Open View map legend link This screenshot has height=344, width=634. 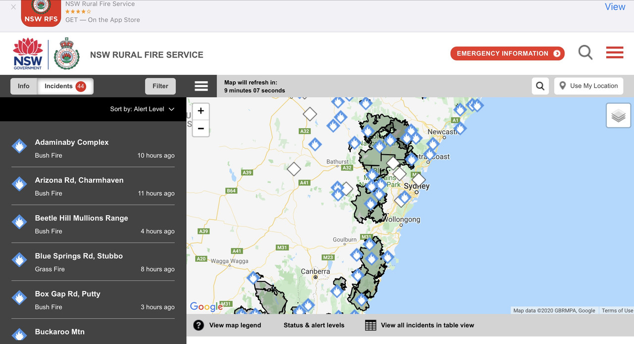[235, 325]
